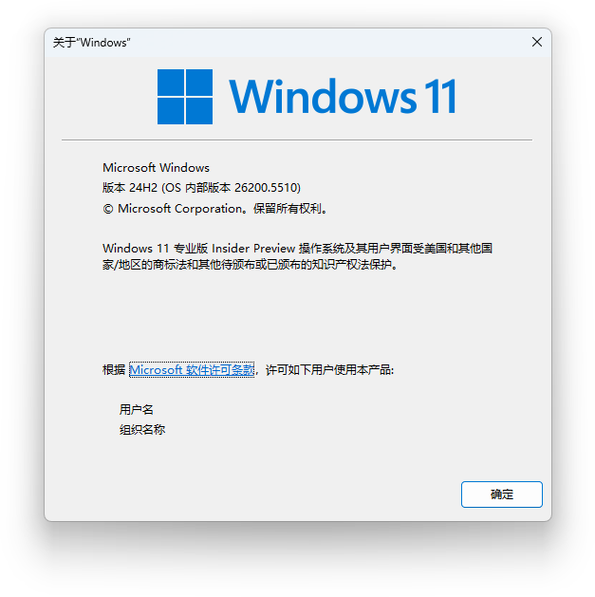Click the OS 内部版本 26200.5510 text

pyautogui.click(x=232, y=187)
